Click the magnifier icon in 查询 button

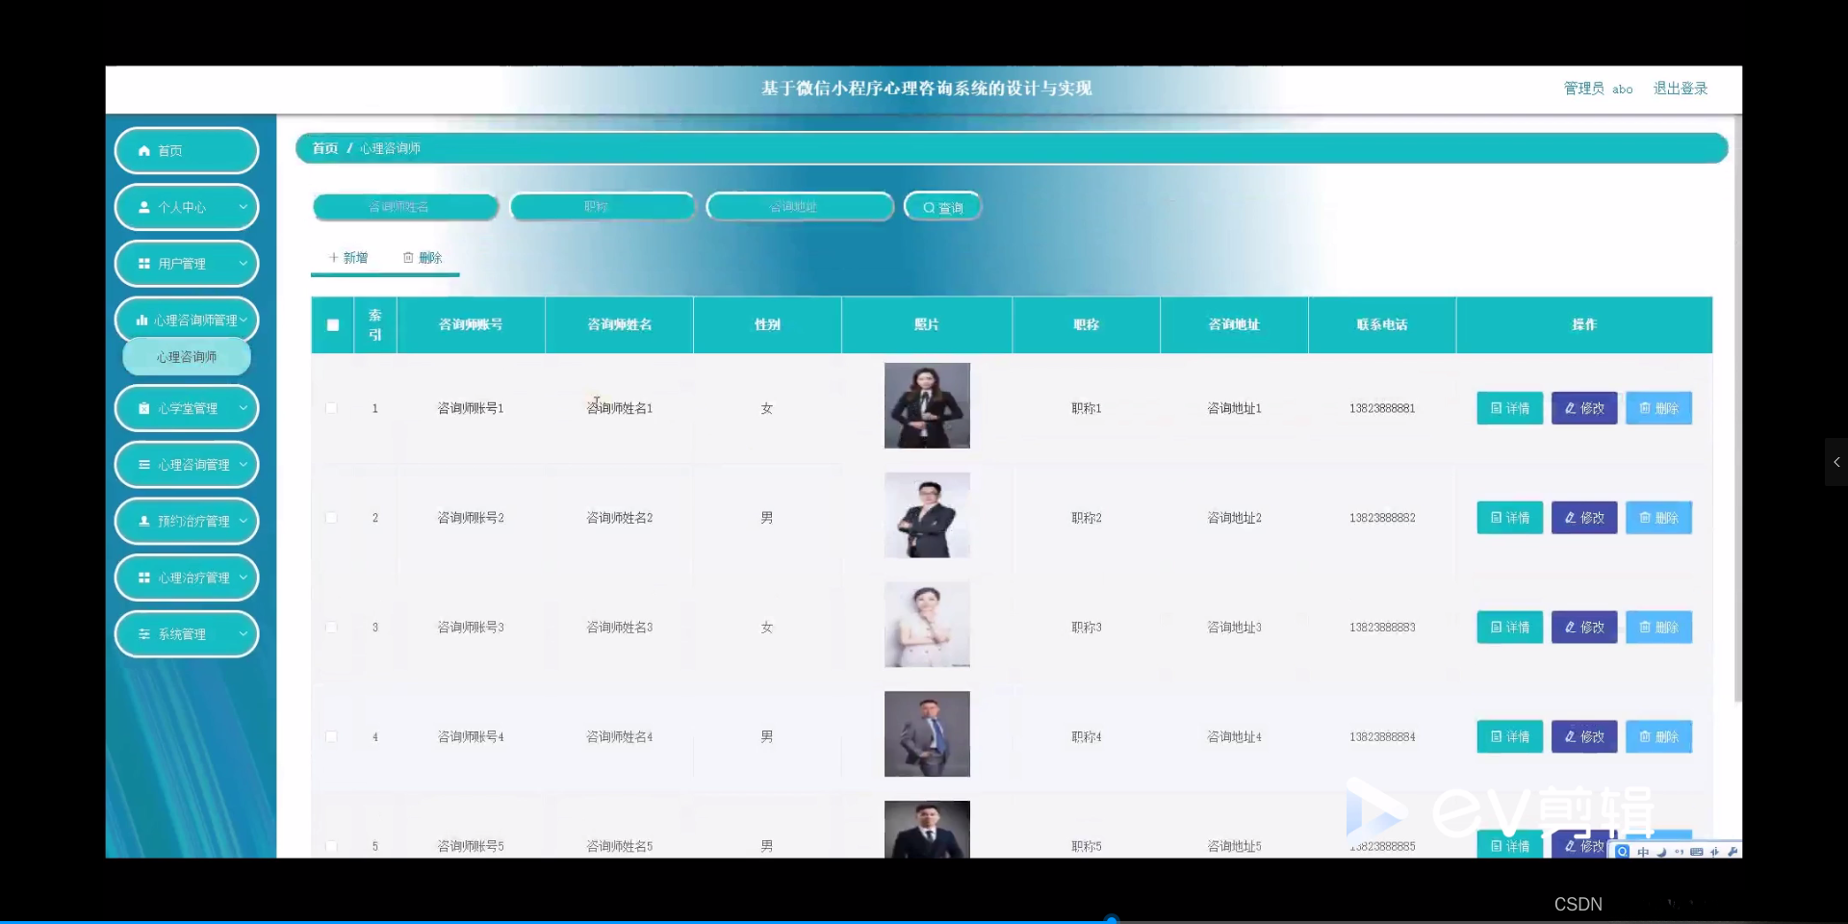[928, 206]
